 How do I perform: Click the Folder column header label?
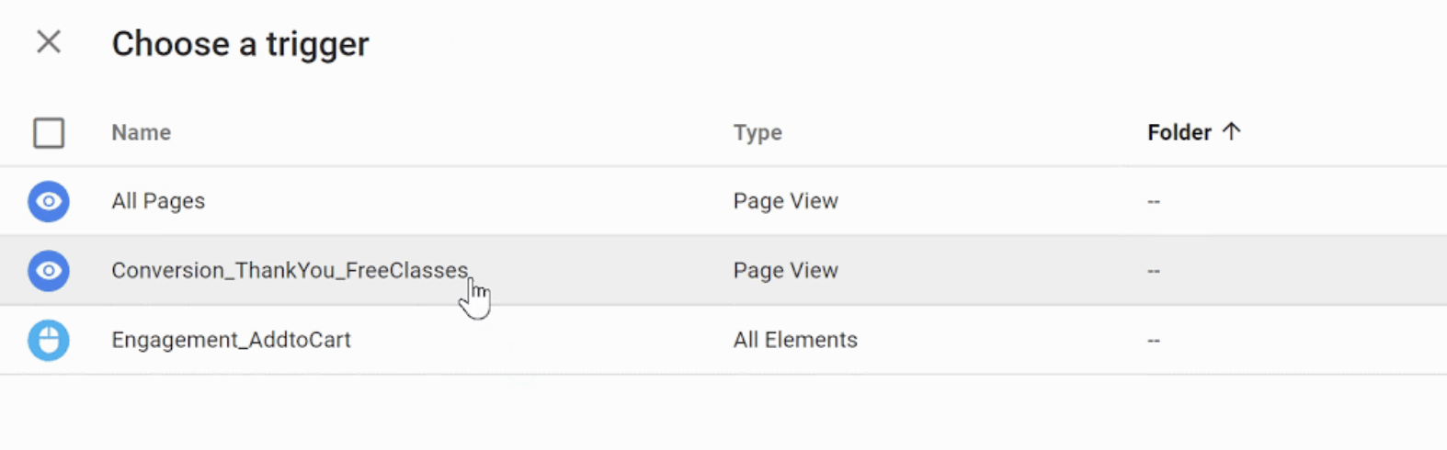click(x=1179, y=133)
